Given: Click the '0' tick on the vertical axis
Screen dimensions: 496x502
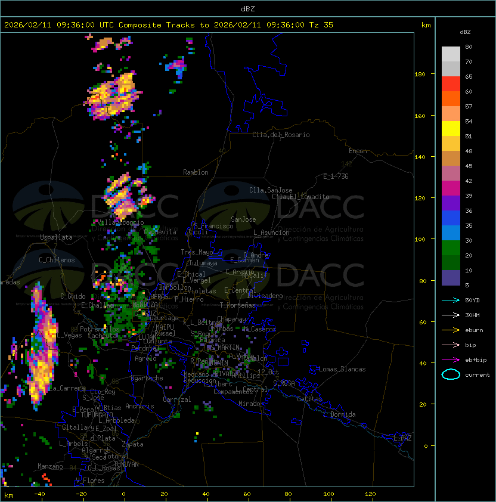Looking at the screenshot, I should (426, 447).
